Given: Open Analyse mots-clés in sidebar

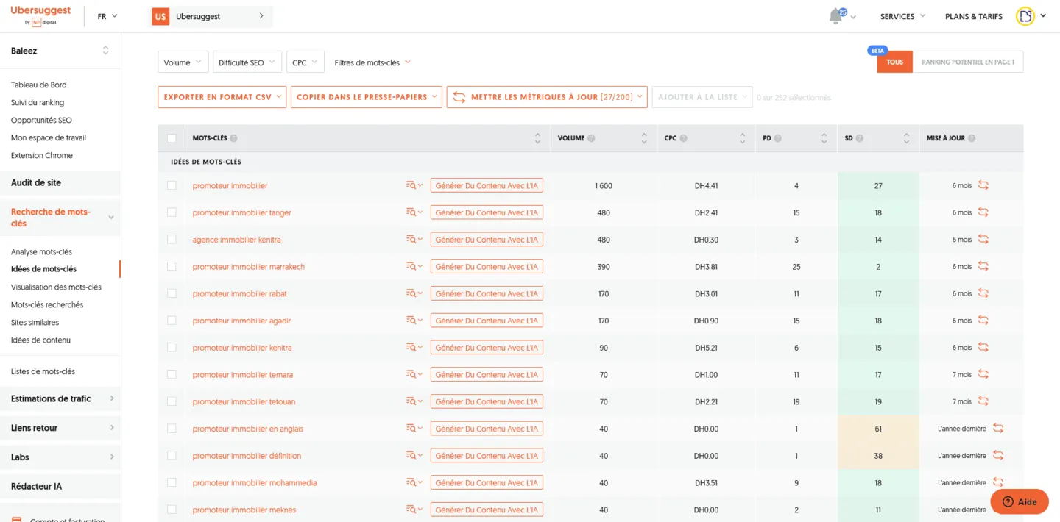Looking at the screenshot, I should pos(41,251).
